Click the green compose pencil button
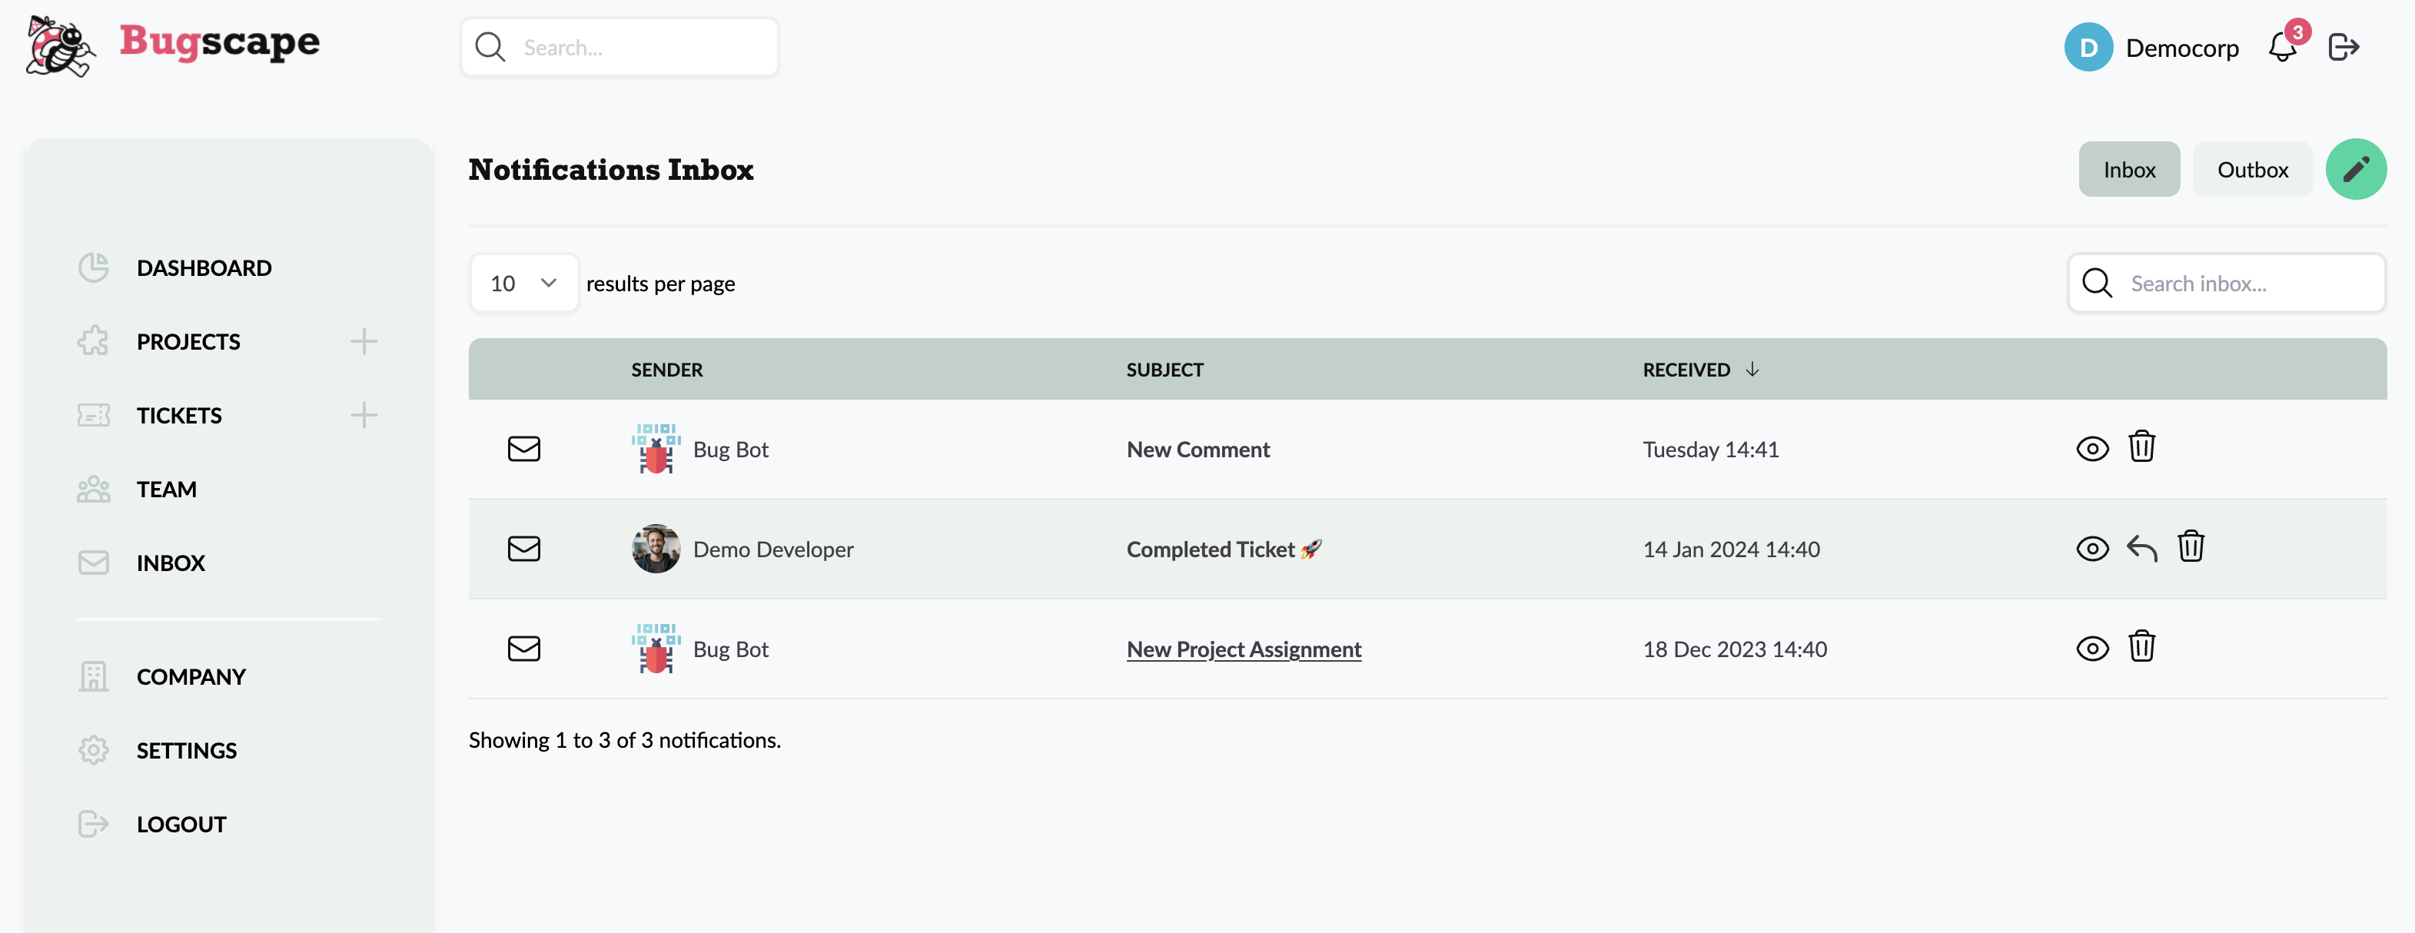Image resolution: width=2415 pixels, height=933 pixels. [x=2354, y=170]
